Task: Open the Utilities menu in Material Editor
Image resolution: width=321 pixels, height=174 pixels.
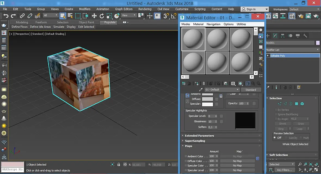Action: tap(241, 24)
